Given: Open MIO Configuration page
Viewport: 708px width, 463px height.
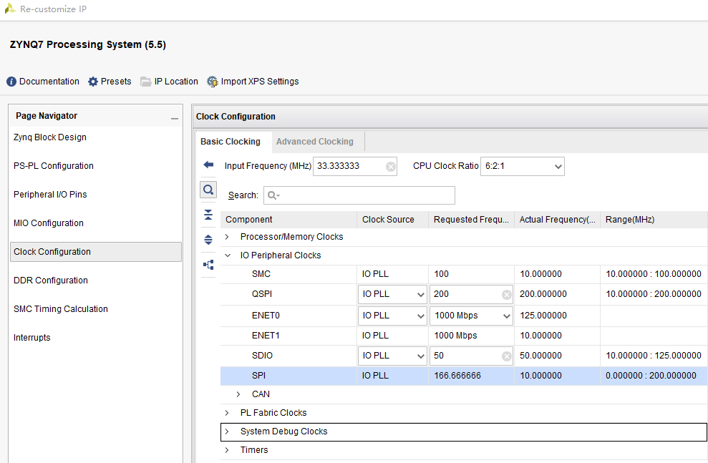Looking at the screenshot, I should (48, 223).
